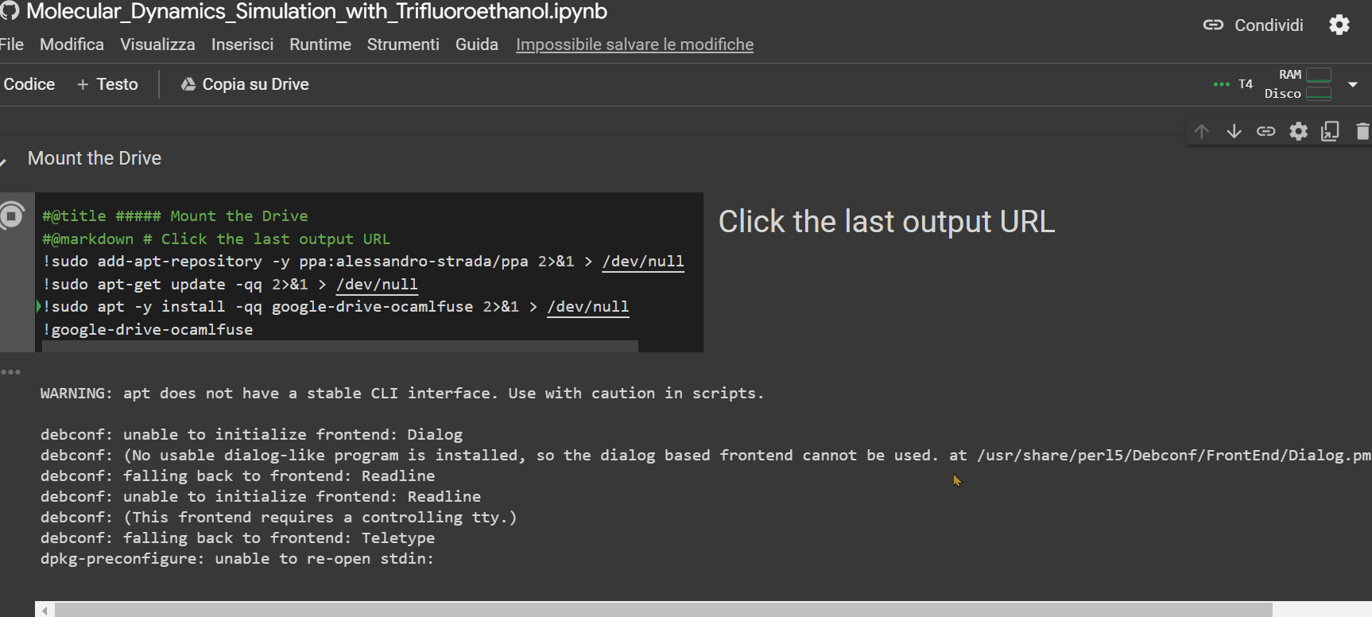Open the File menu
The height and width of the screenshot is (617, 1372).
pos(11,45)
